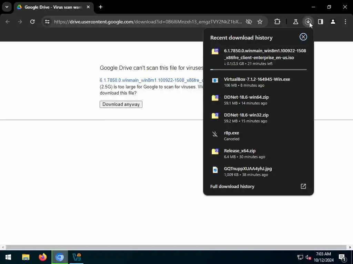Open the taskbar clock and date
The image size is (353, 264).
[323, 257]
